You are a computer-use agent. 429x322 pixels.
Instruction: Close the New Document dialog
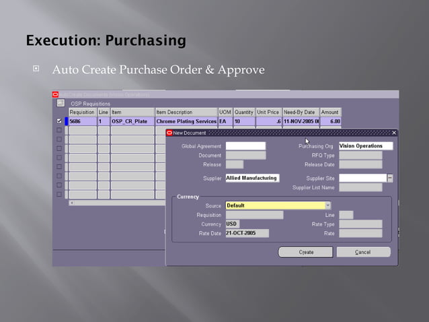[394, 133]
